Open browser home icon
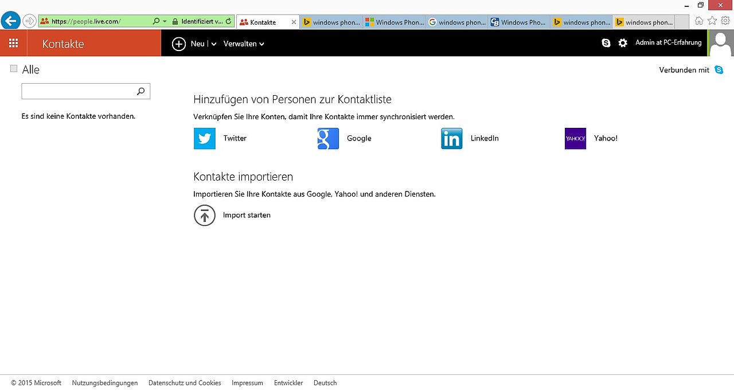This screenshot has width=734, height=391. (698, 21)
